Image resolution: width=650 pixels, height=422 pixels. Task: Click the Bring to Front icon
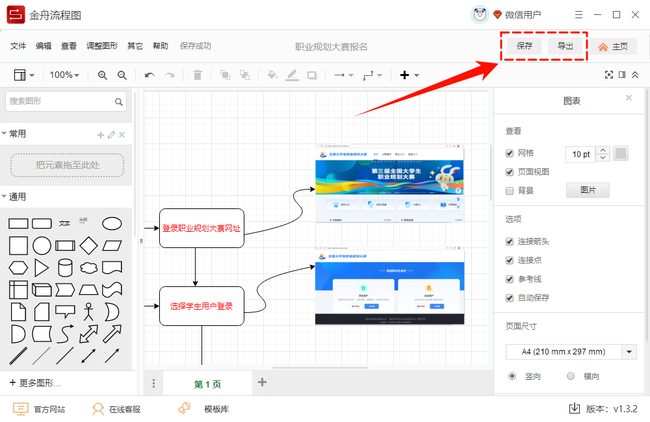click(x=224, y=75)
